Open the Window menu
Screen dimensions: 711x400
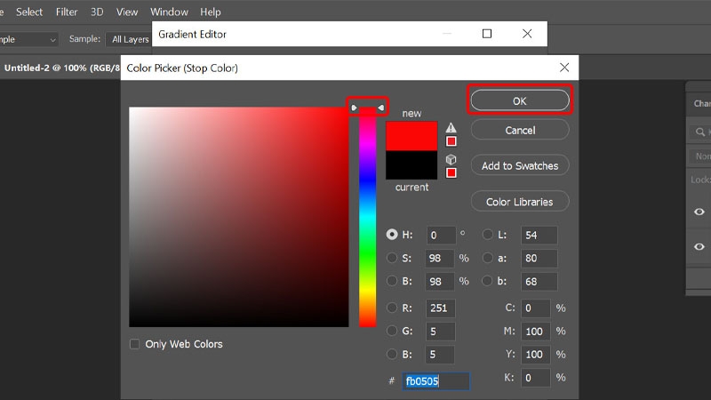click(169, 12)
